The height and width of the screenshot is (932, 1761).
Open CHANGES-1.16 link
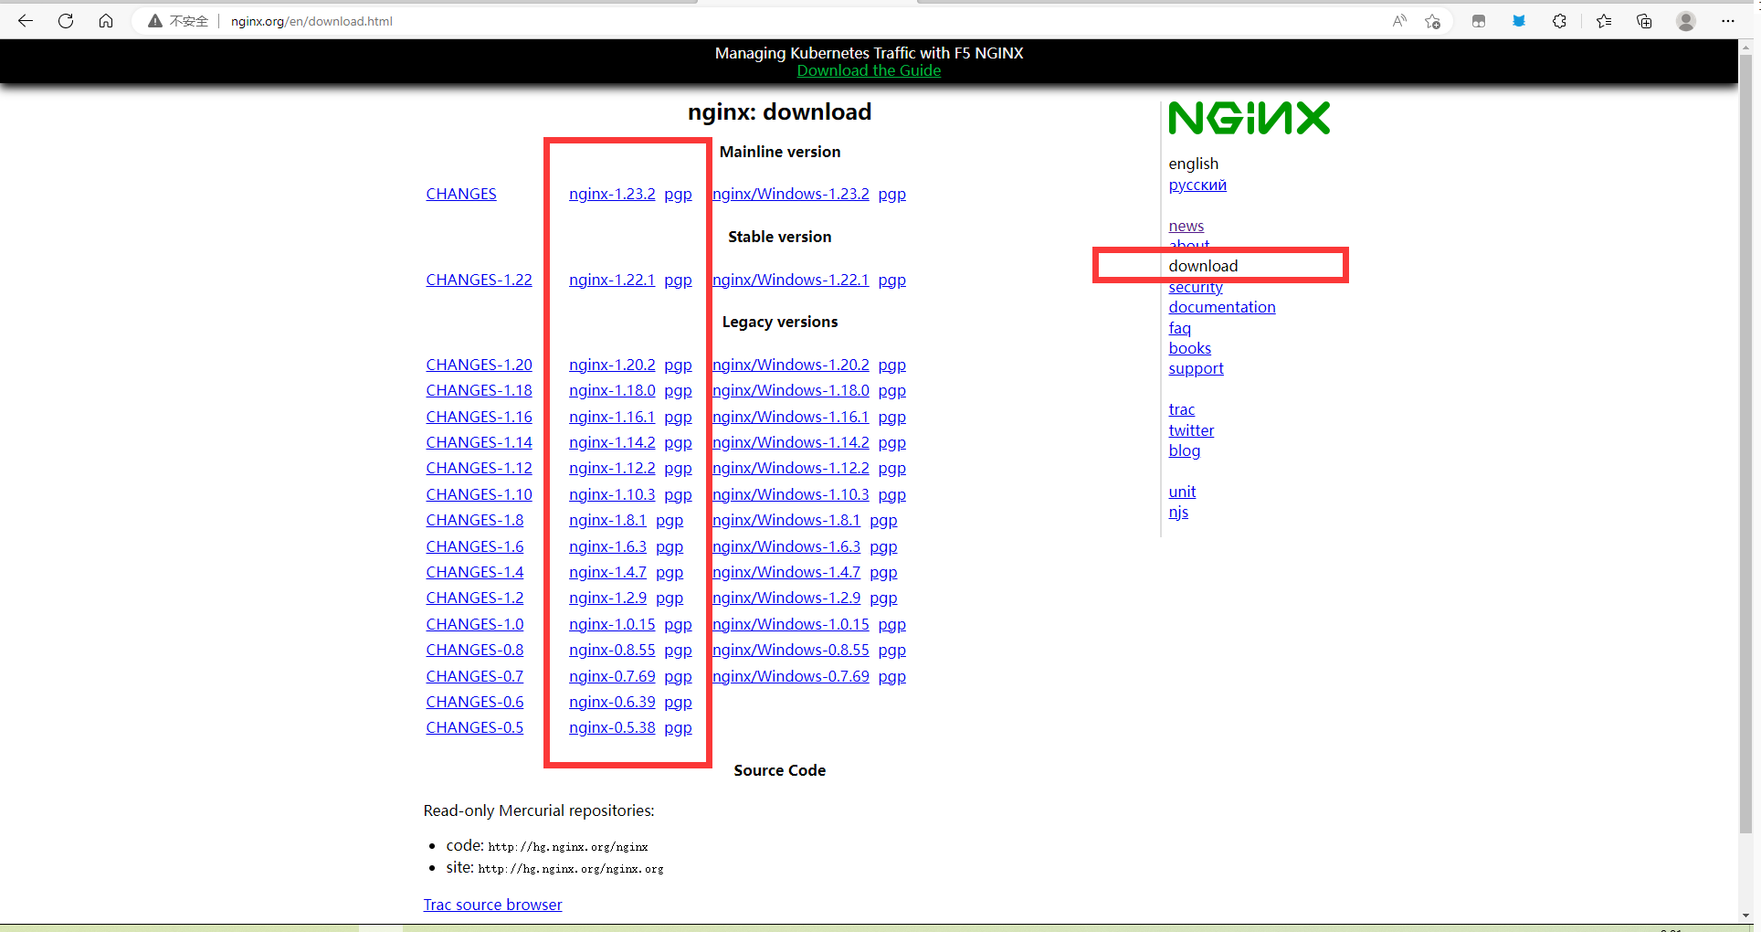pos(479,417)
